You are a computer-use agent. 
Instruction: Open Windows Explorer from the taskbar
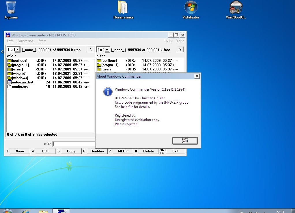tap(43, 212)
